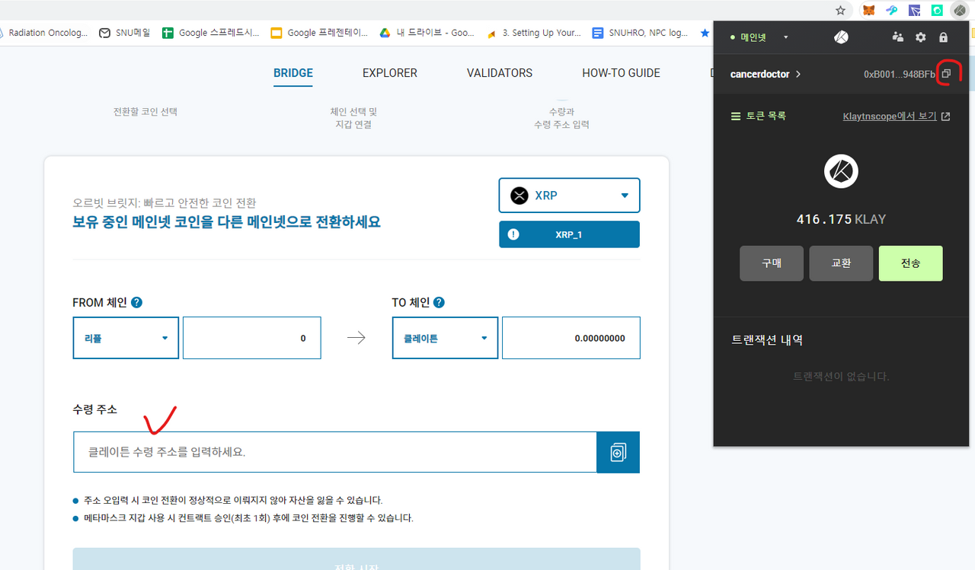The image size is (975, 570).
Task: Click the help question mark next to FROM 체인
Action: pyautogui.click(x=136, y=302)
